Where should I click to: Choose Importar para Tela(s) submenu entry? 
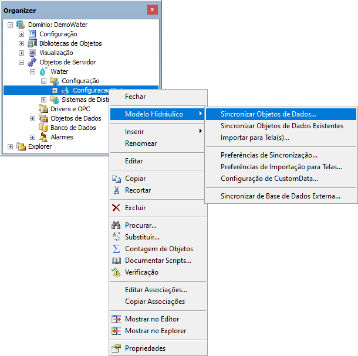(255, 138)
